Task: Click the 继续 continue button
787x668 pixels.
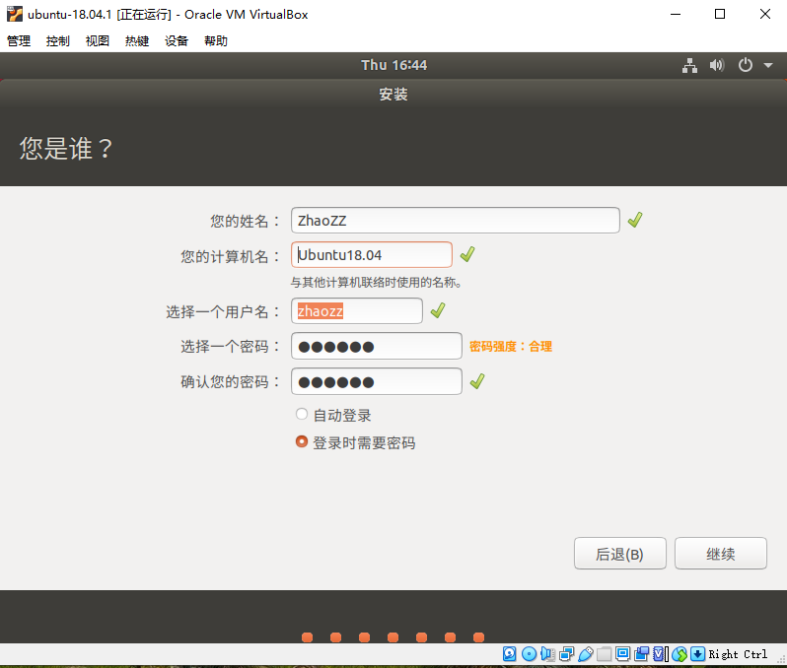Action: point(720,554)
